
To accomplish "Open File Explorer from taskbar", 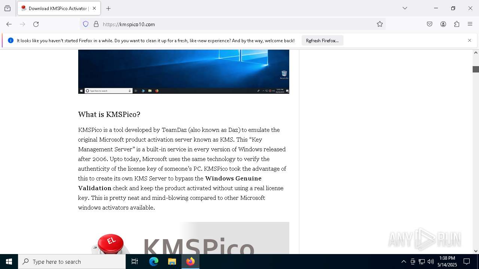I will pos(172,262).
